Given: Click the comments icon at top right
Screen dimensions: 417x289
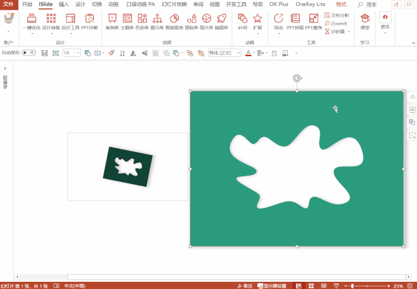Looking at the screenshot, I should click(409, 5).
